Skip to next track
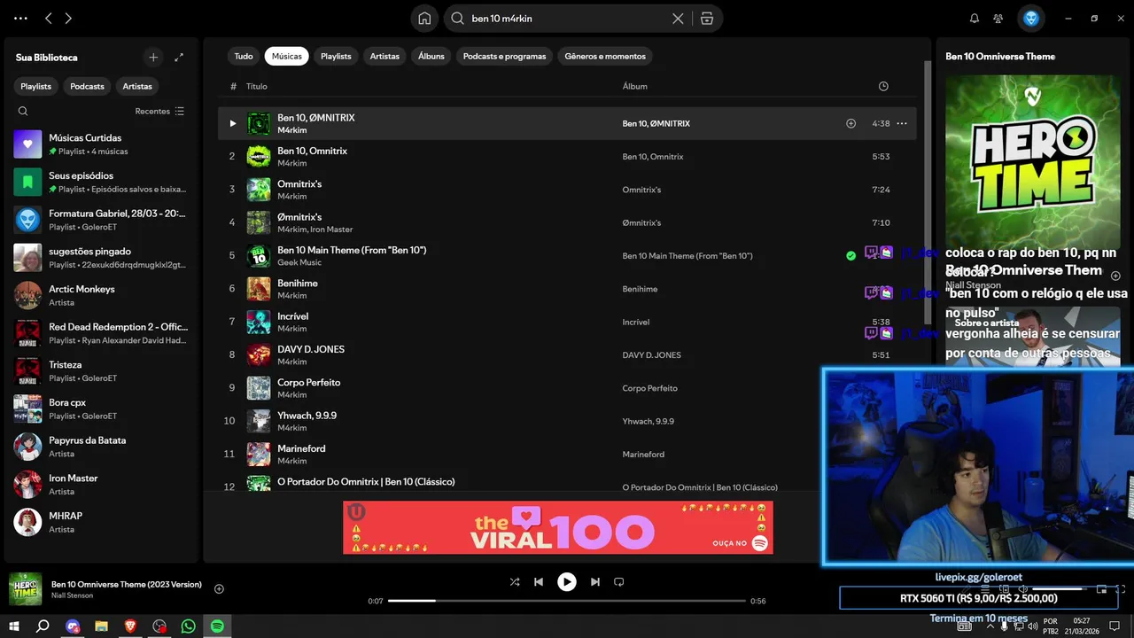 [595, 582]
